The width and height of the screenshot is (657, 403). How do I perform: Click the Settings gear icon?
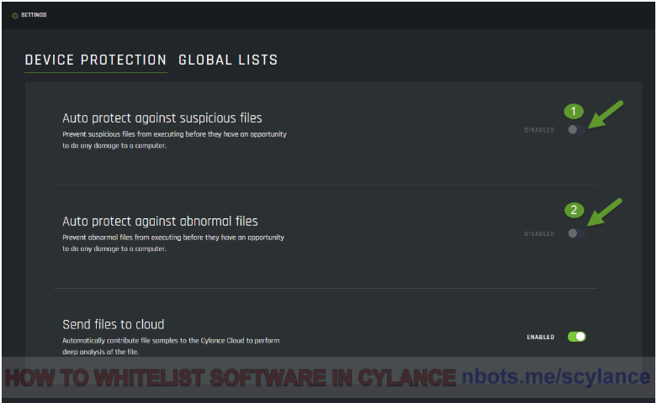(x=15, y=15)
